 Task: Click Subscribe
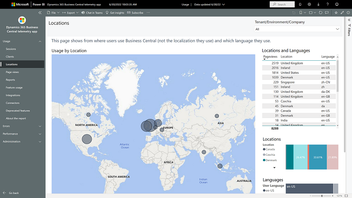pos(135,13)
